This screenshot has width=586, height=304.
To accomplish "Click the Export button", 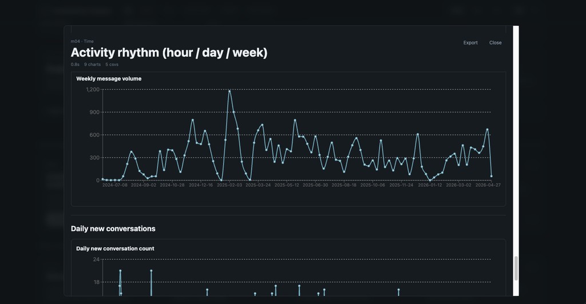I will coord(470,43).
